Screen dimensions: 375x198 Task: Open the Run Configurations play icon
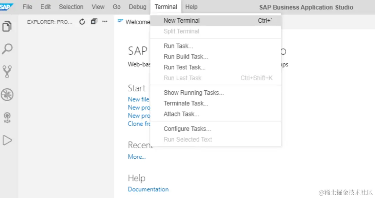pos(7,140)
